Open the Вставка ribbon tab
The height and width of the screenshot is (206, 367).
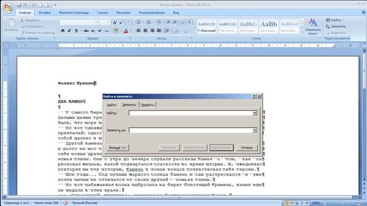(x=45, y=13)
